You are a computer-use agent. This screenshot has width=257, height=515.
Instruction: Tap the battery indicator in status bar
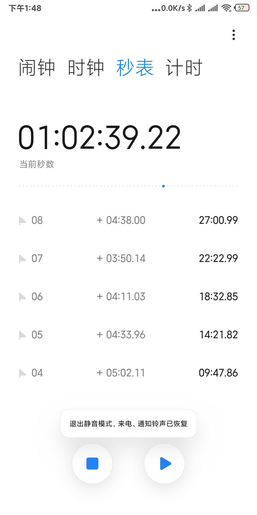pyautogui.click(x=242, y=8)
